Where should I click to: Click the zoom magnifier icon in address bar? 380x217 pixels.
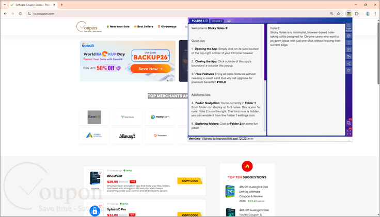click(331, 14)
